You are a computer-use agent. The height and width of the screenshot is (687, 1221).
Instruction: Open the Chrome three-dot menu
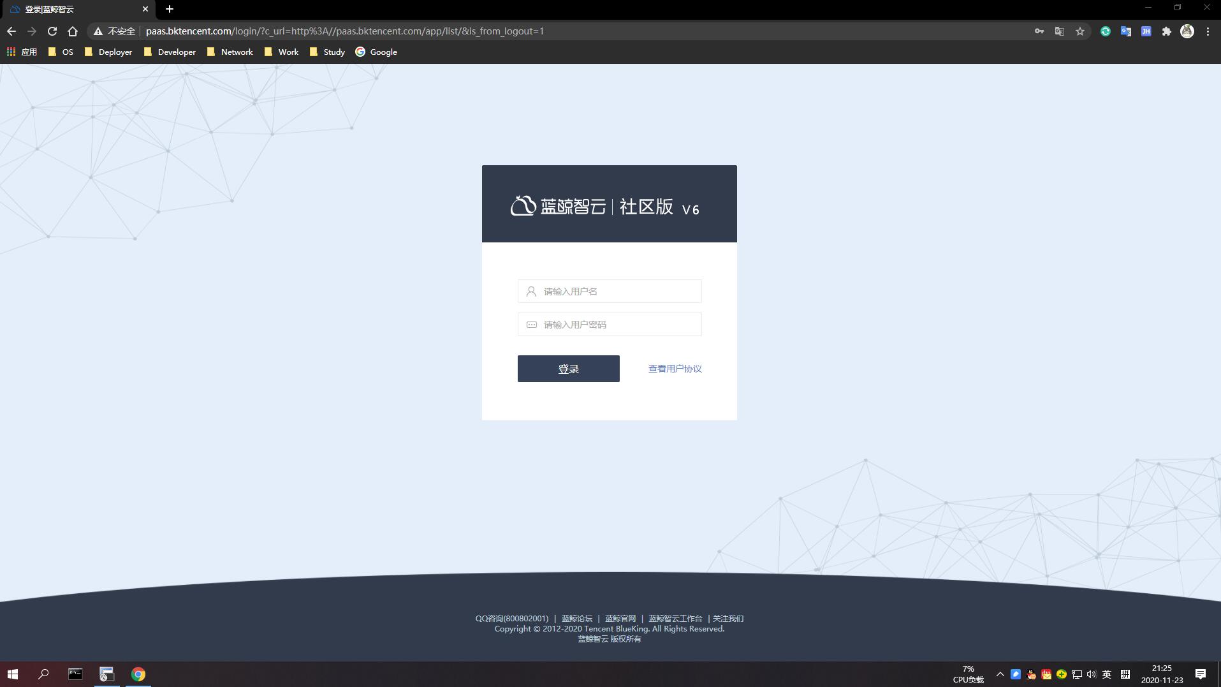click(1208, 31)
